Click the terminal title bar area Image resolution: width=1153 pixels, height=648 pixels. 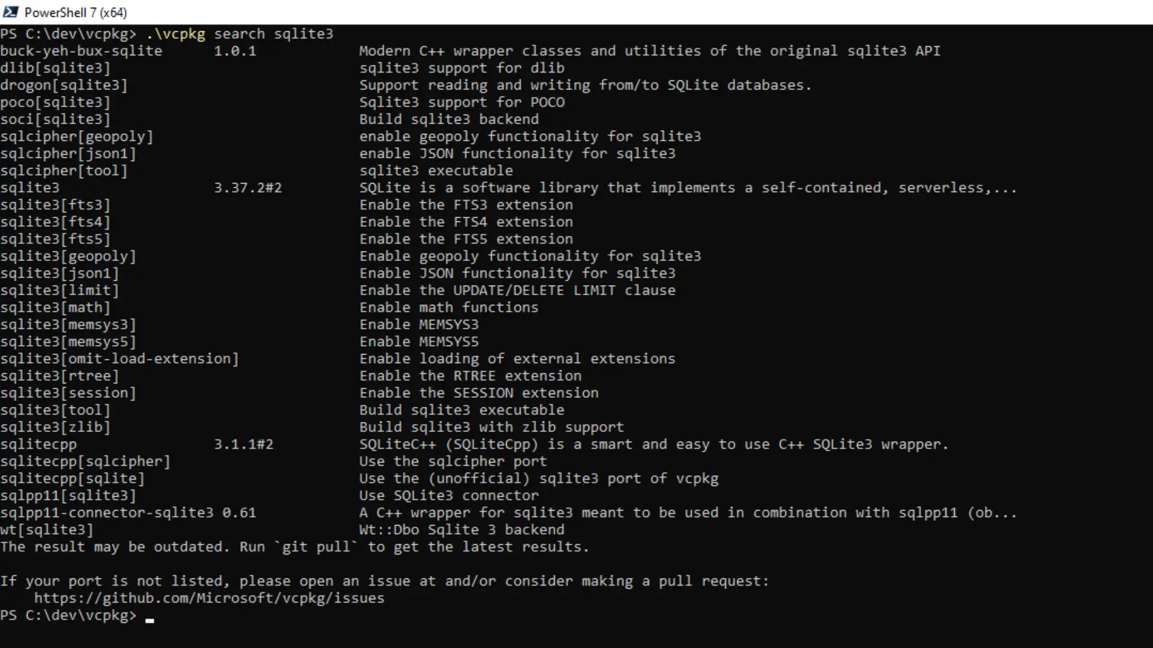click(576, 12)
